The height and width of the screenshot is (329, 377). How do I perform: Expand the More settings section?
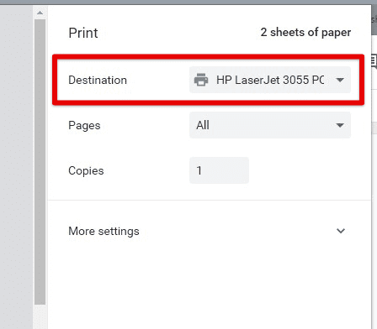[210, 231]
